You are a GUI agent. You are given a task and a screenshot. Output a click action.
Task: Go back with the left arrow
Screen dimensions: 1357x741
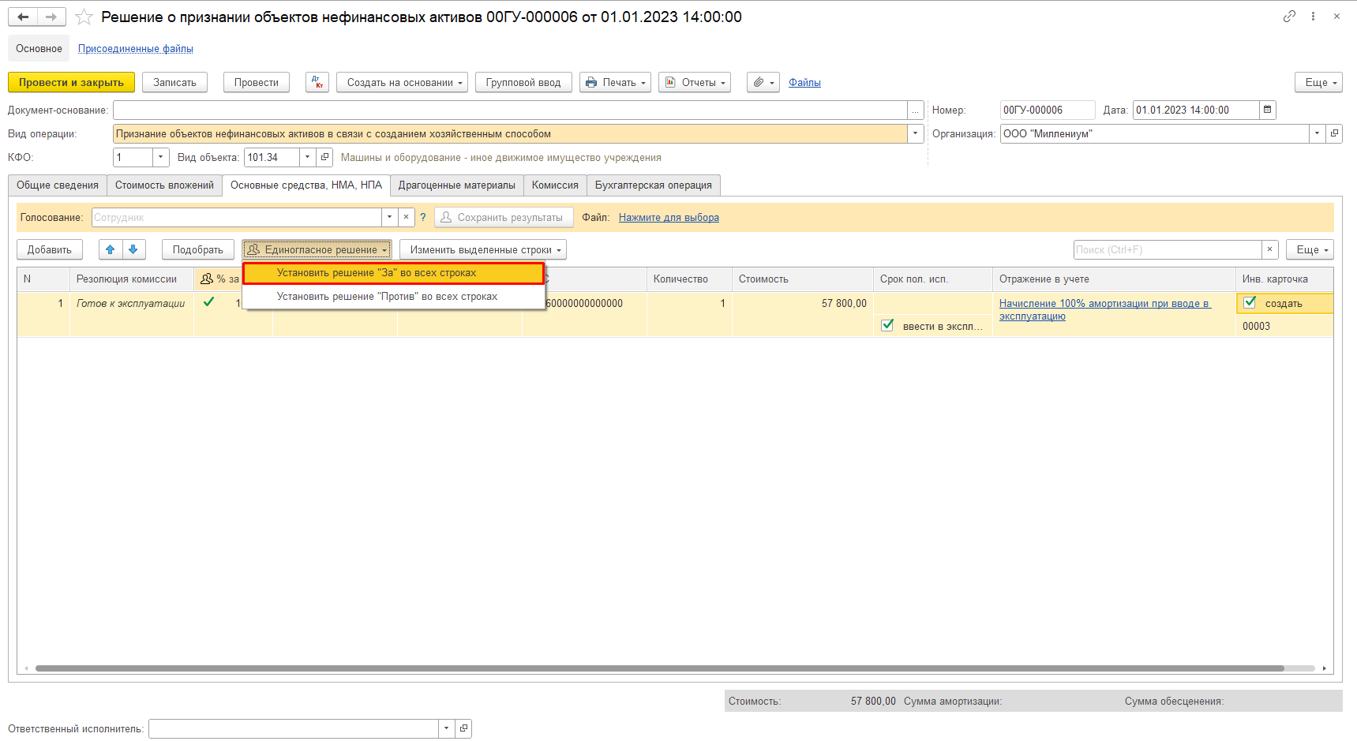[x=23, y=17]
